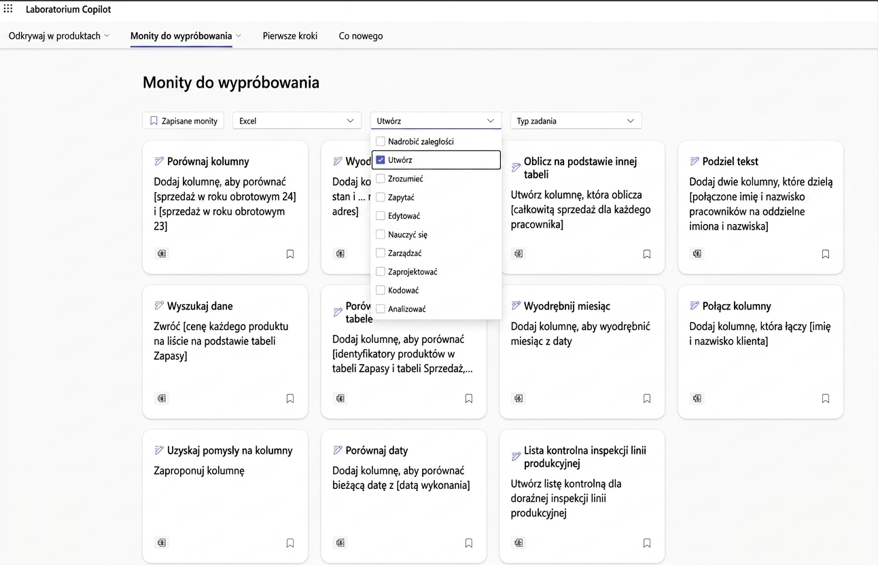Bookmark the Oblicz na podstawie innej tabeli card
Image resolution: width=878 pixels, height=565 pixels.
(647, 254)
